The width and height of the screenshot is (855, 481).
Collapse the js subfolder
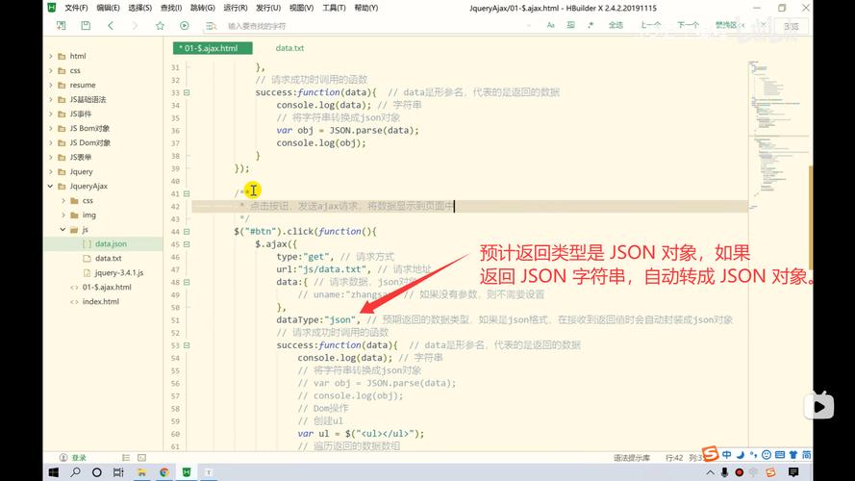pyautogui.click(x=63, y=229)
